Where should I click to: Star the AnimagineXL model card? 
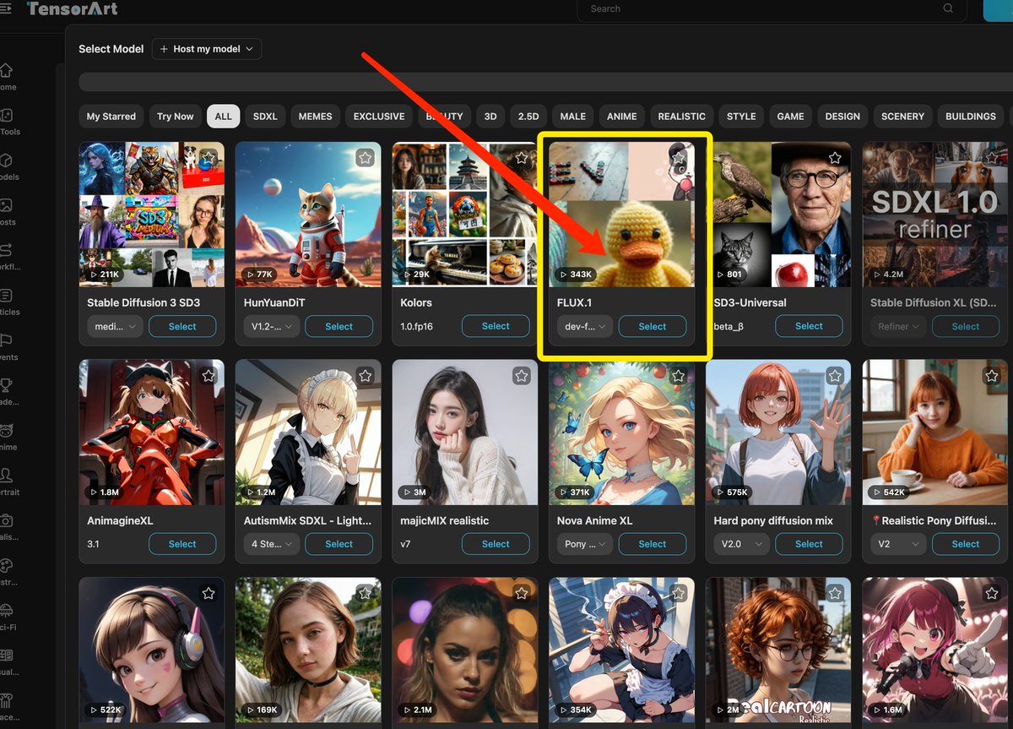pyautogui.click(x=209, y=376)
